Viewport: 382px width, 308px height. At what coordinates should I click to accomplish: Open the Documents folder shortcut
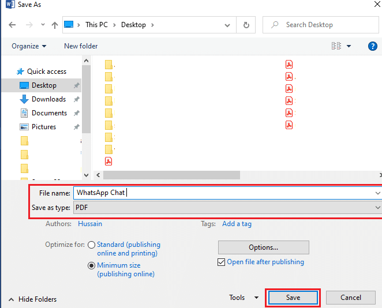click(x=49, y=113)
